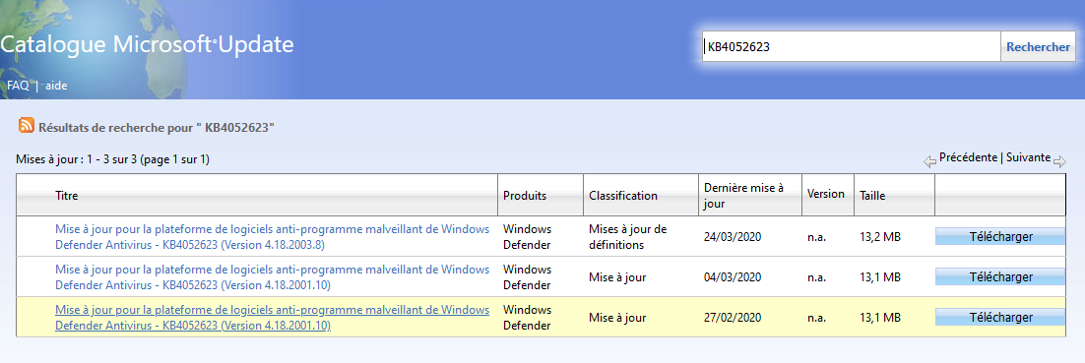Open update link Version 4.18.2003.8
Viewport: 1085px width, 363px height.
point(272,236)
